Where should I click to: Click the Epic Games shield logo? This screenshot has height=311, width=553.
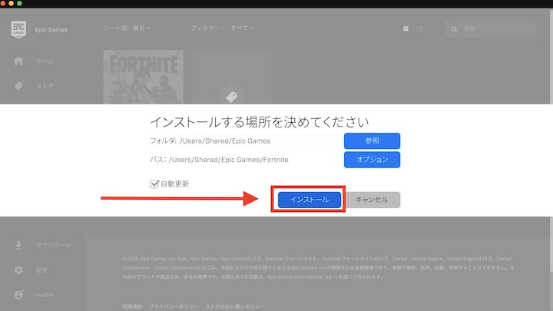(18, 30)
